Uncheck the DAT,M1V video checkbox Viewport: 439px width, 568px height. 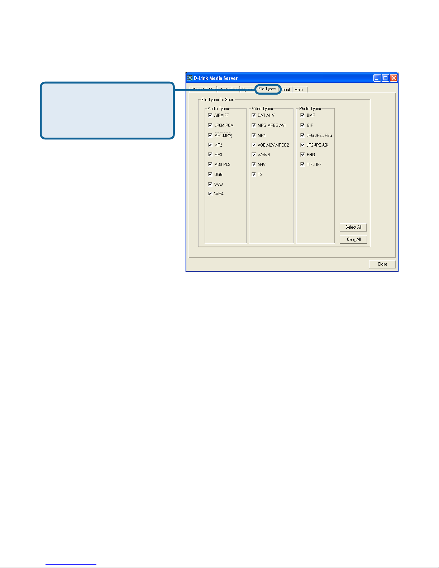click(x=254, y=115)
